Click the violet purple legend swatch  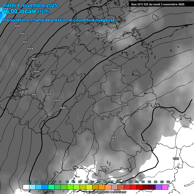tap(159, 187)
